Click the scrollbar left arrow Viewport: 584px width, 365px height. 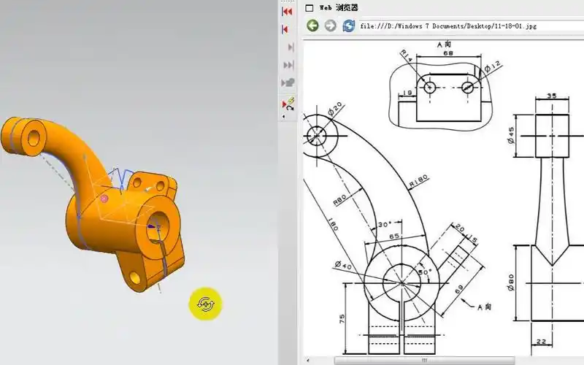(307, 360)
